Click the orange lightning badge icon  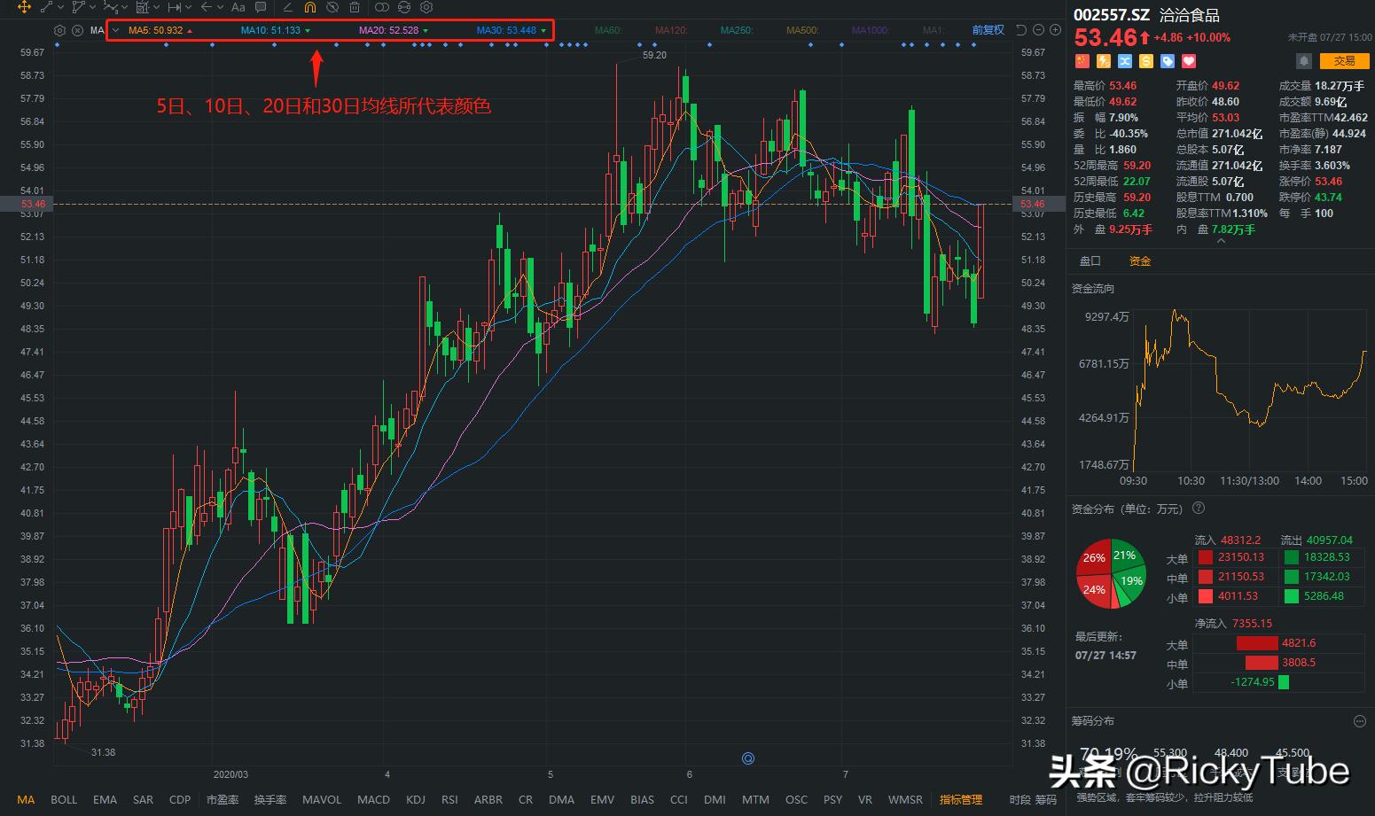(1104, 61)
